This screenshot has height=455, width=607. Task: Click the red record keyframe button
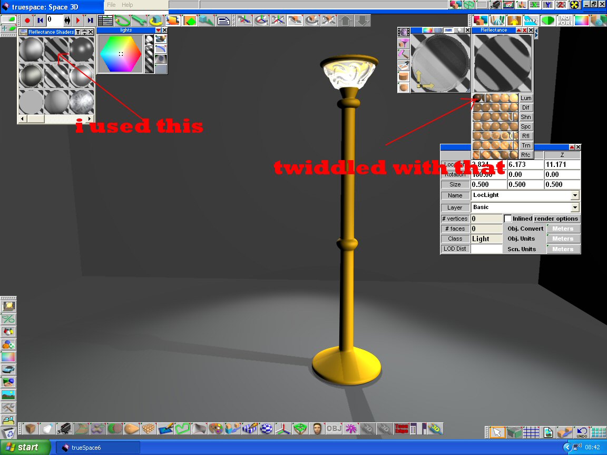[x=27, y=20]
